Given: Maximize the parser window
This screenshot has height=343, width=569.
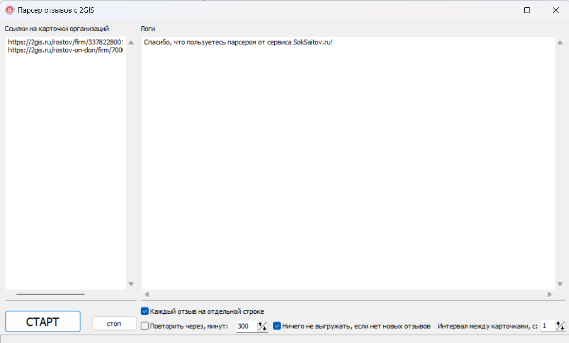Looking at the screenshot, I should (x=527, y=10).
